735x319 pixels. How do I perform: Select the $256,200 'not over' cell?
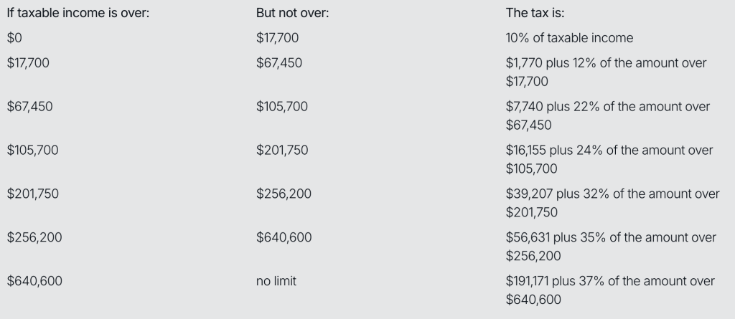pyautogui.click(x=284, y=194)
